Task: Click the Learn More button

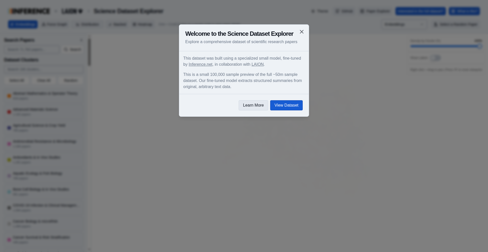Action: [x=253, y=105]
